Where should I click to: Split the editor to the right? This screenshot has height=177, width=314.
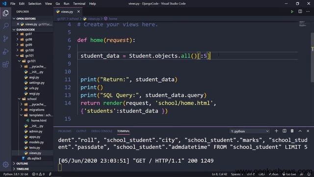tap(300, 12)
